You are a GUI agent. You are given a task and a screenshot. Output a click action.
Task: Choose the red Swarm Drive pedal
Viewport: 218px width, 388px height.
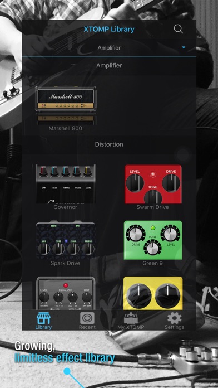(x=153, y=185)
